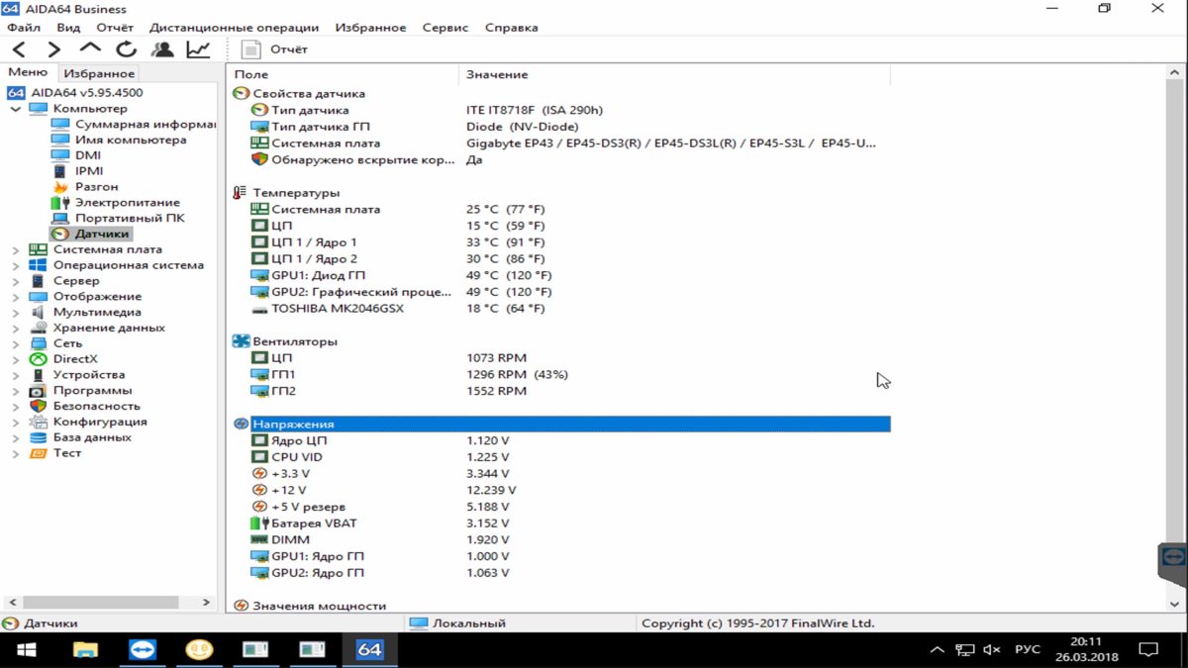This screenshot has height=668, width=1188.
Task: Select the CPU VID row
Action: 560,457
